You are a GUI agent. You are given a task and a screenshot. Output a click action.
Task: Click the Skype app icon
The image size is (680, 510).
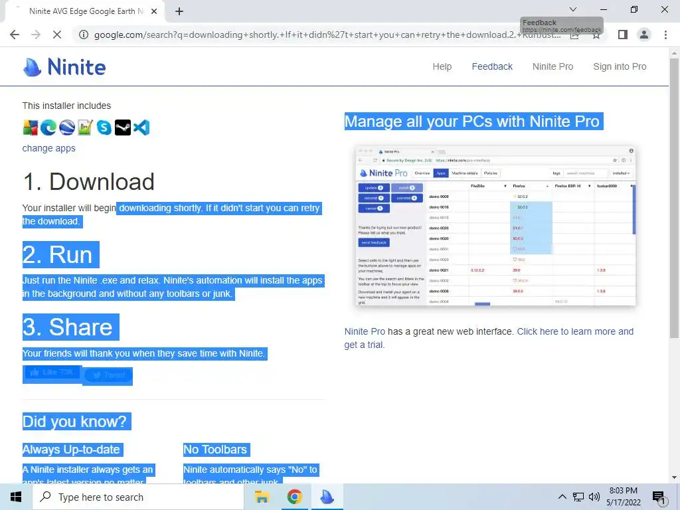(104, 127)
